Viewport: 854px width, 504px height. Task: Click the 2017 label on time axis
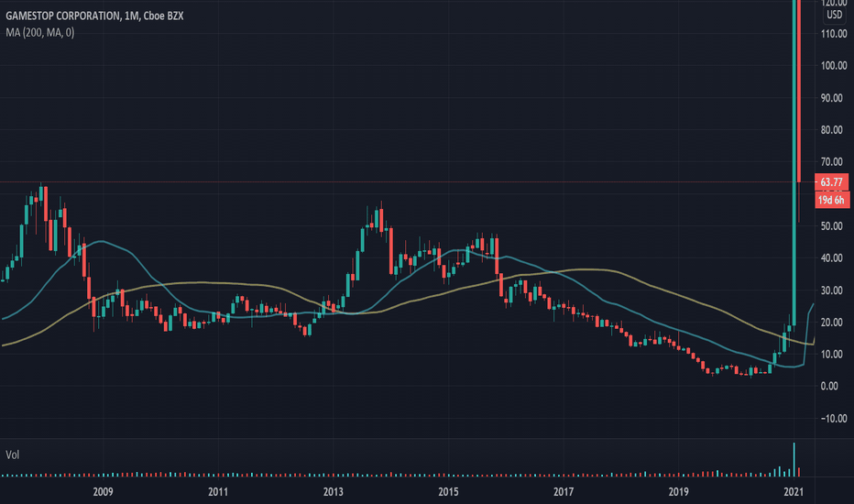564,491
